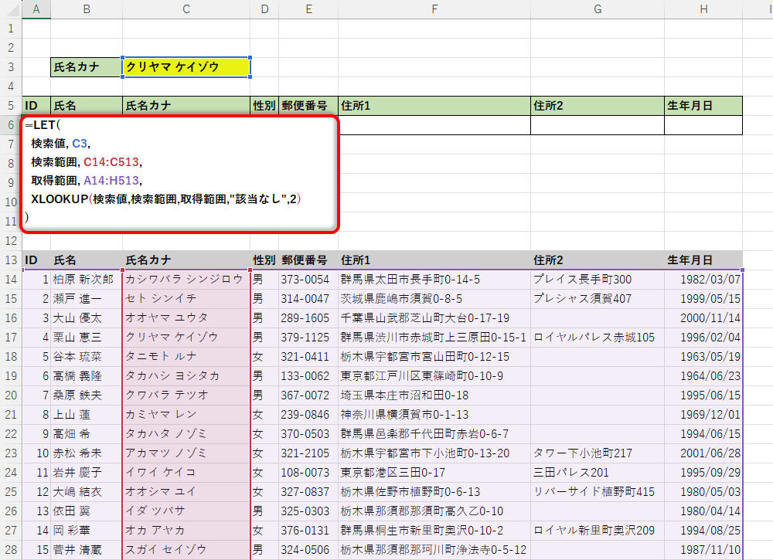
Task: Select row 20 header
Action: tap(11, 395)
